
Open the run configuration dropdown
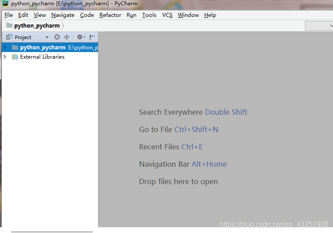[x=319, y=26]
